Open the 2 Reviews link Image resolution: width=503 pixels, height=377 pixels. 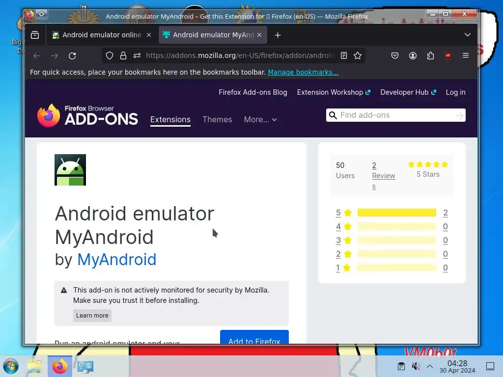pyautogui.click(x=383, y=176)
